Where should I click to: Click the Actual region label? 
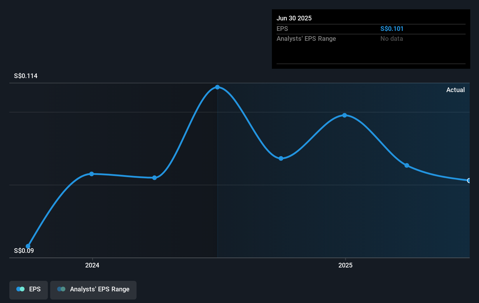pos(455,90)
